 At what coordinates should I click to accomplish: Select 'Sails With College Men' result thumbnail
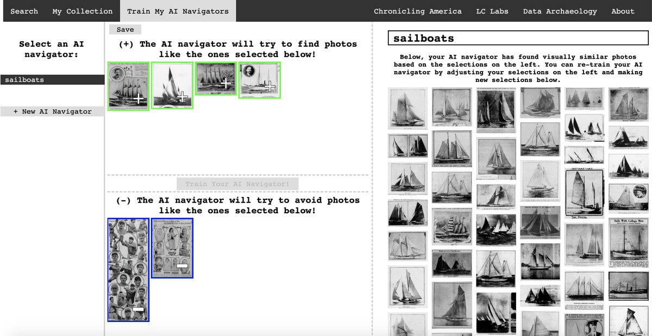(628, 242)
